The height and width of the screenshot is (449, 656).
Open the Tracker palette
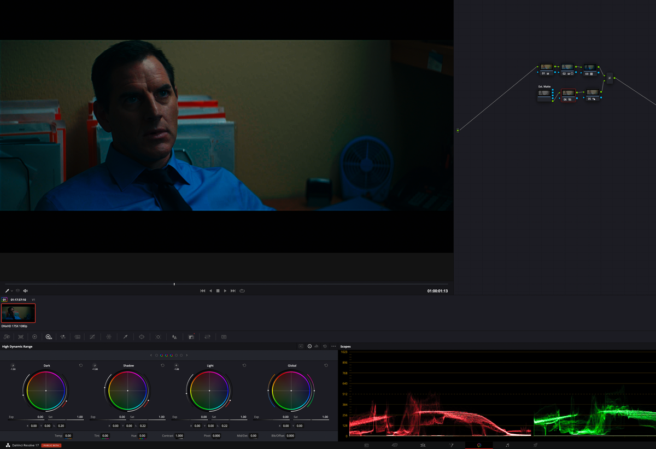pos(158,336)
